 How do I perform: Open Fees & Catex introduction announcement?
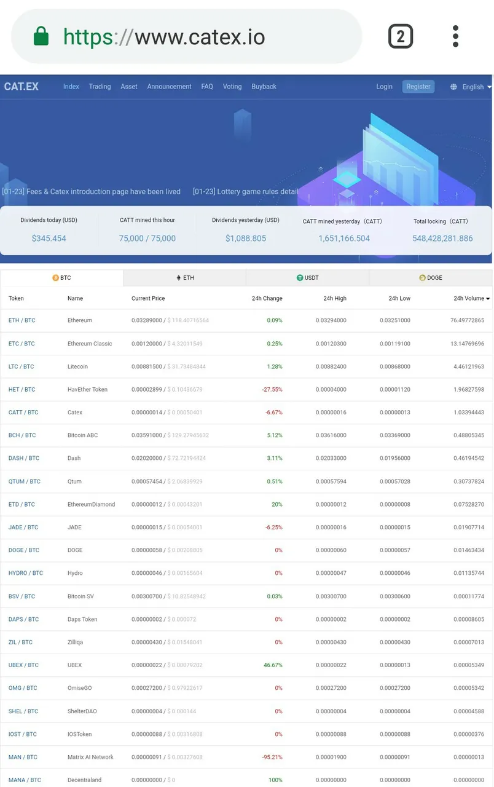click(x=92, y=192)
